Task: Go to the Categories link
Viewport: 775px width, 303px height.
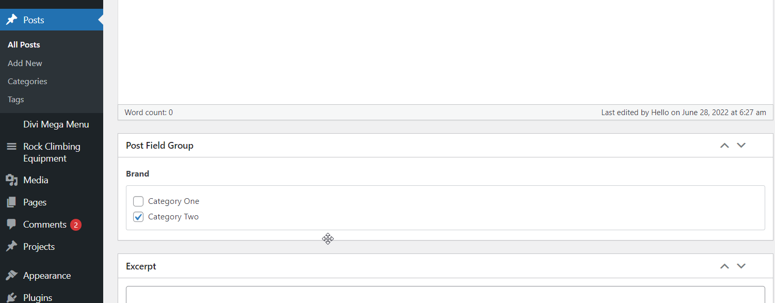Action: click(27, 81)
